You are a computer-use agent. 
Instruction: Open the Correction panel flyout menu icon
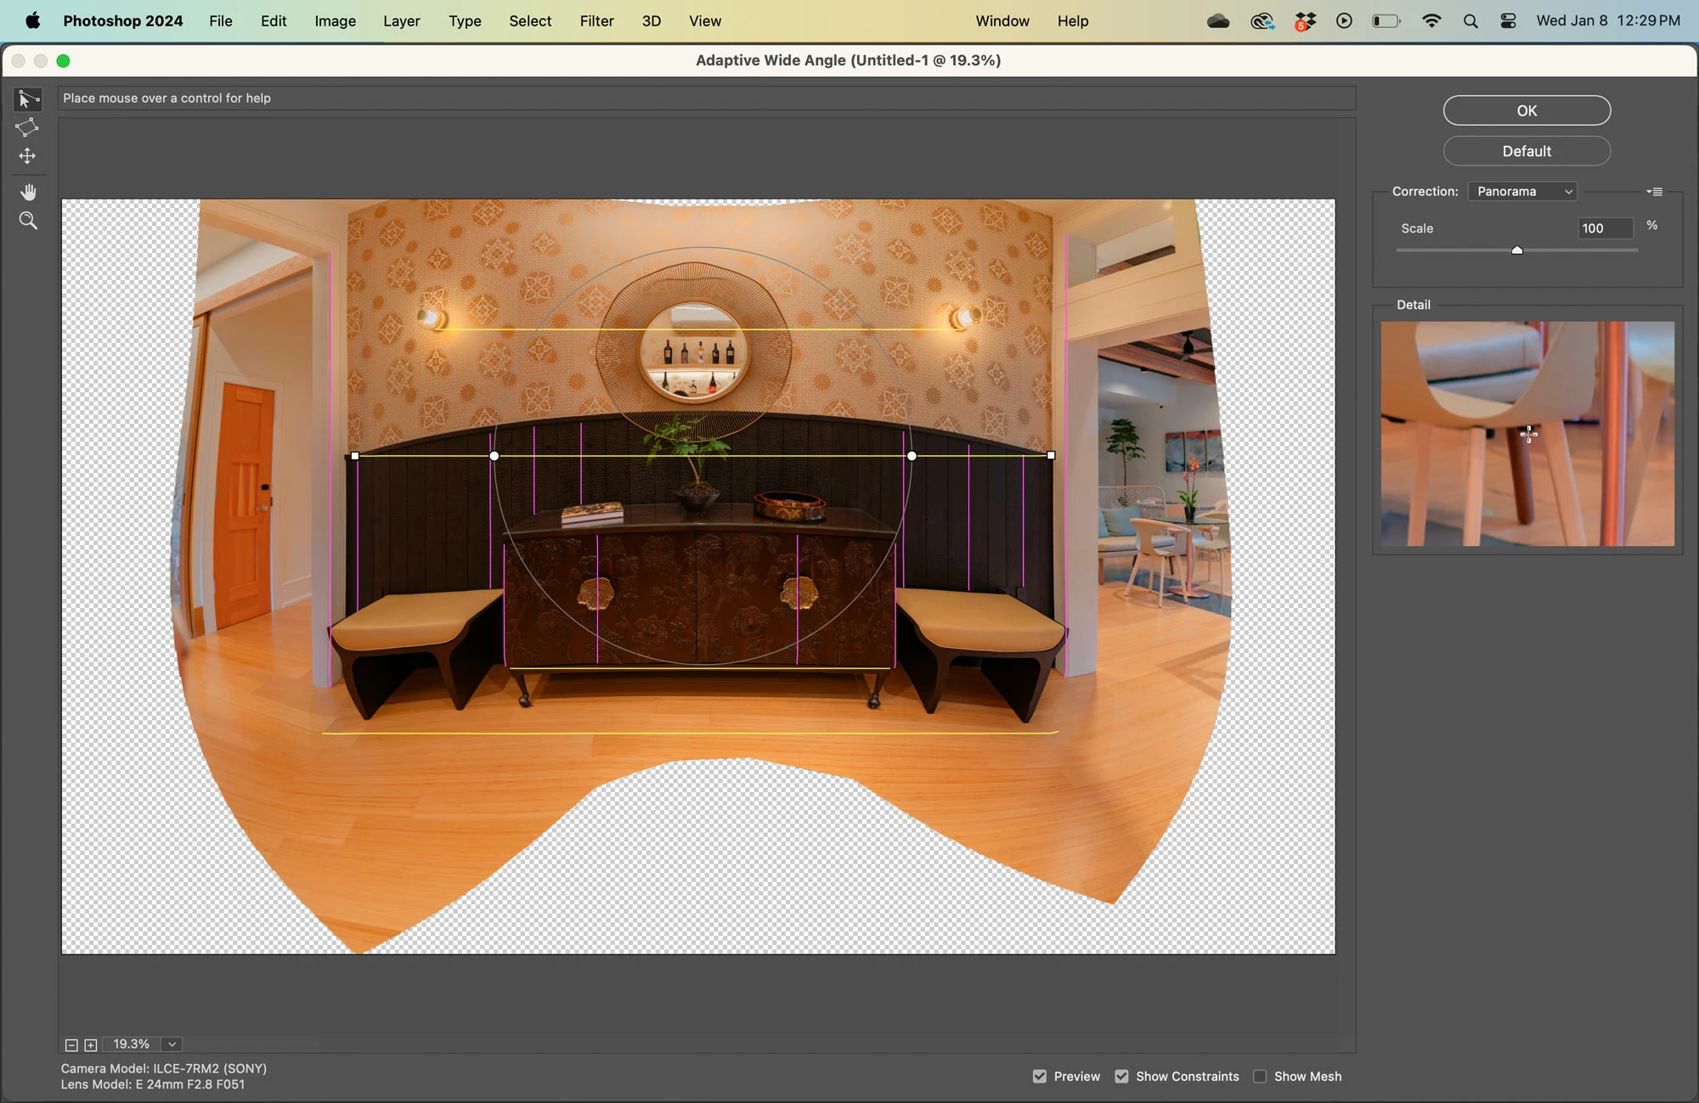tap(1655, 192)
